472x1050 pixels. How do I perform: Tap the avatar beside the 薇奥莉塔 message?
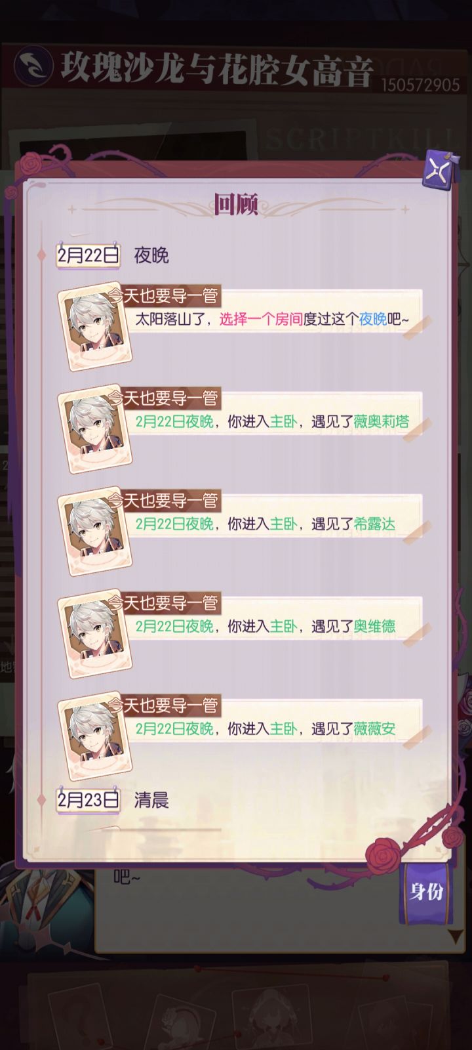click(x=96, y=429)
